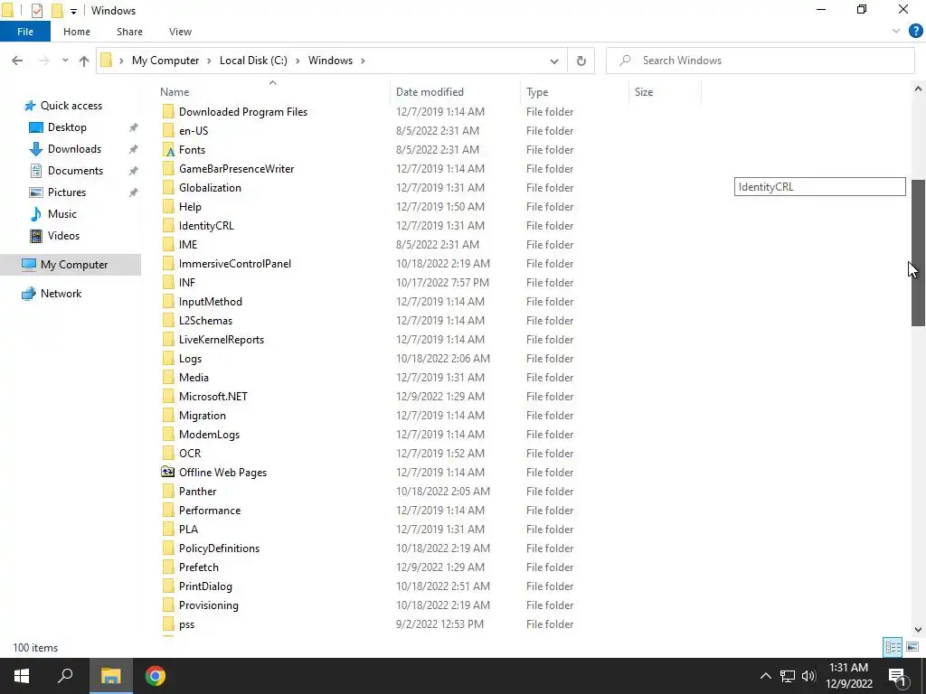Expand the chevron after Windows in breadcrumb
The width and height of the screenshot is (926, 694).
point(363,61)
